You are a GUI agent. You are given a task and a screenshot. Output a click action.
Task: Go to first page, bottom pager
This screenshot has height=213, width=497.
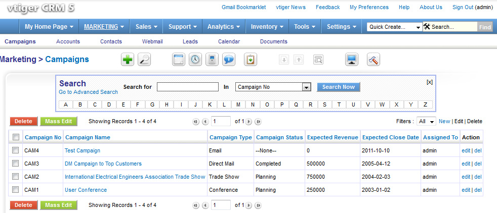click(196, 205)
